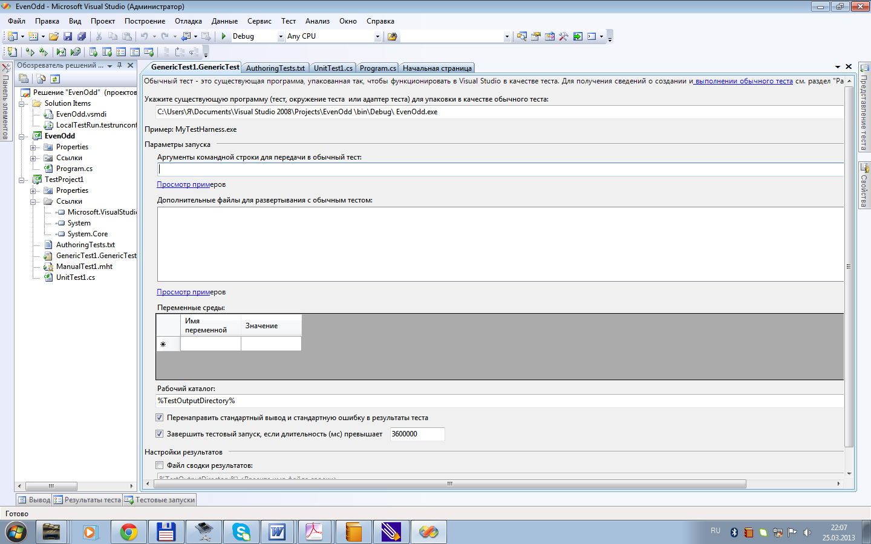The width and height of the screenshot is (871, 544).
Task: Click the Cut scissors icon
Action: click(x=99, y=36)
